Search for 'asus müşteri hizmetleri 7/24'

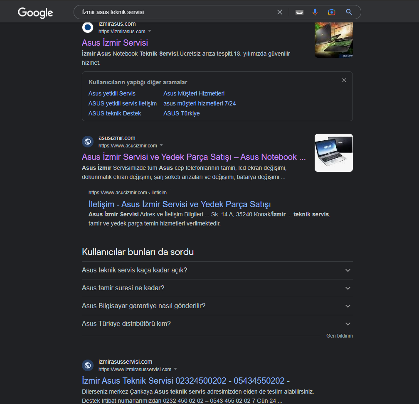(200, 103)
